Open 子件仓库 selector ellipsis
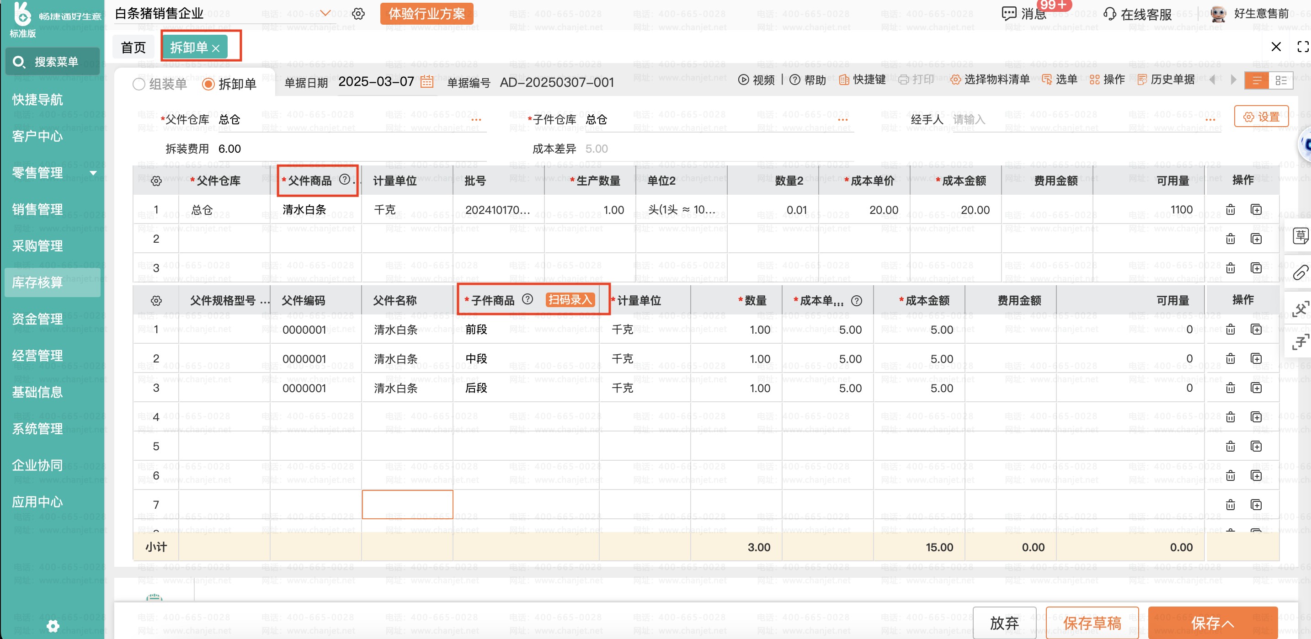Screen dimensions: 1311x639 843,120
